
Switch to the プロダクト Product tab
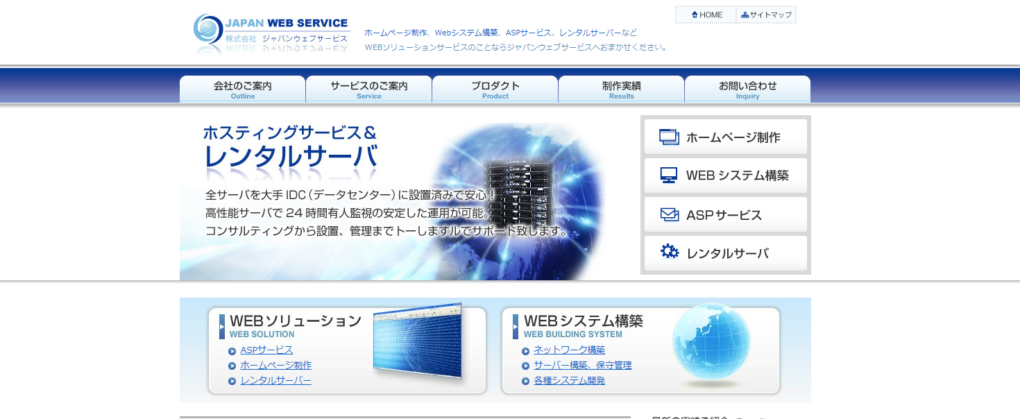495,89
